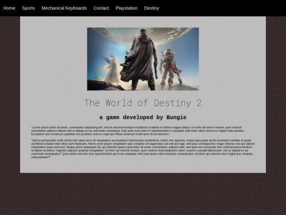Click the Destiny guardians artwork image

click(143, 59)
